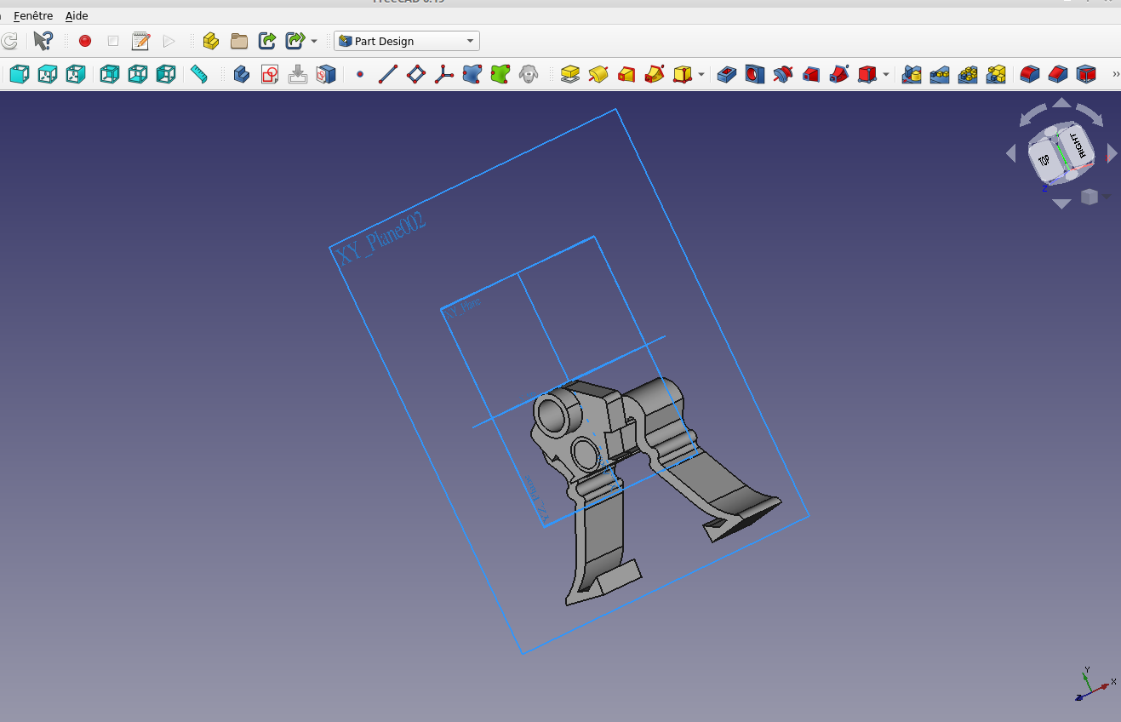
Task: Click the navigation cube down arrow
Action: coord(1061,203)
